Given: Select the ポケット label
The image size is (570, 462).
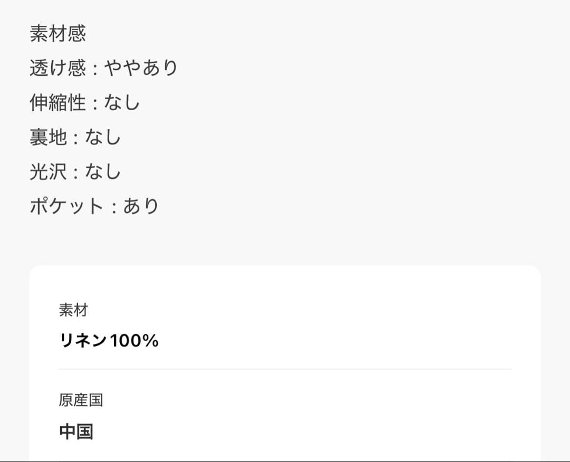Looking at the screenshot, I should 66,206.
